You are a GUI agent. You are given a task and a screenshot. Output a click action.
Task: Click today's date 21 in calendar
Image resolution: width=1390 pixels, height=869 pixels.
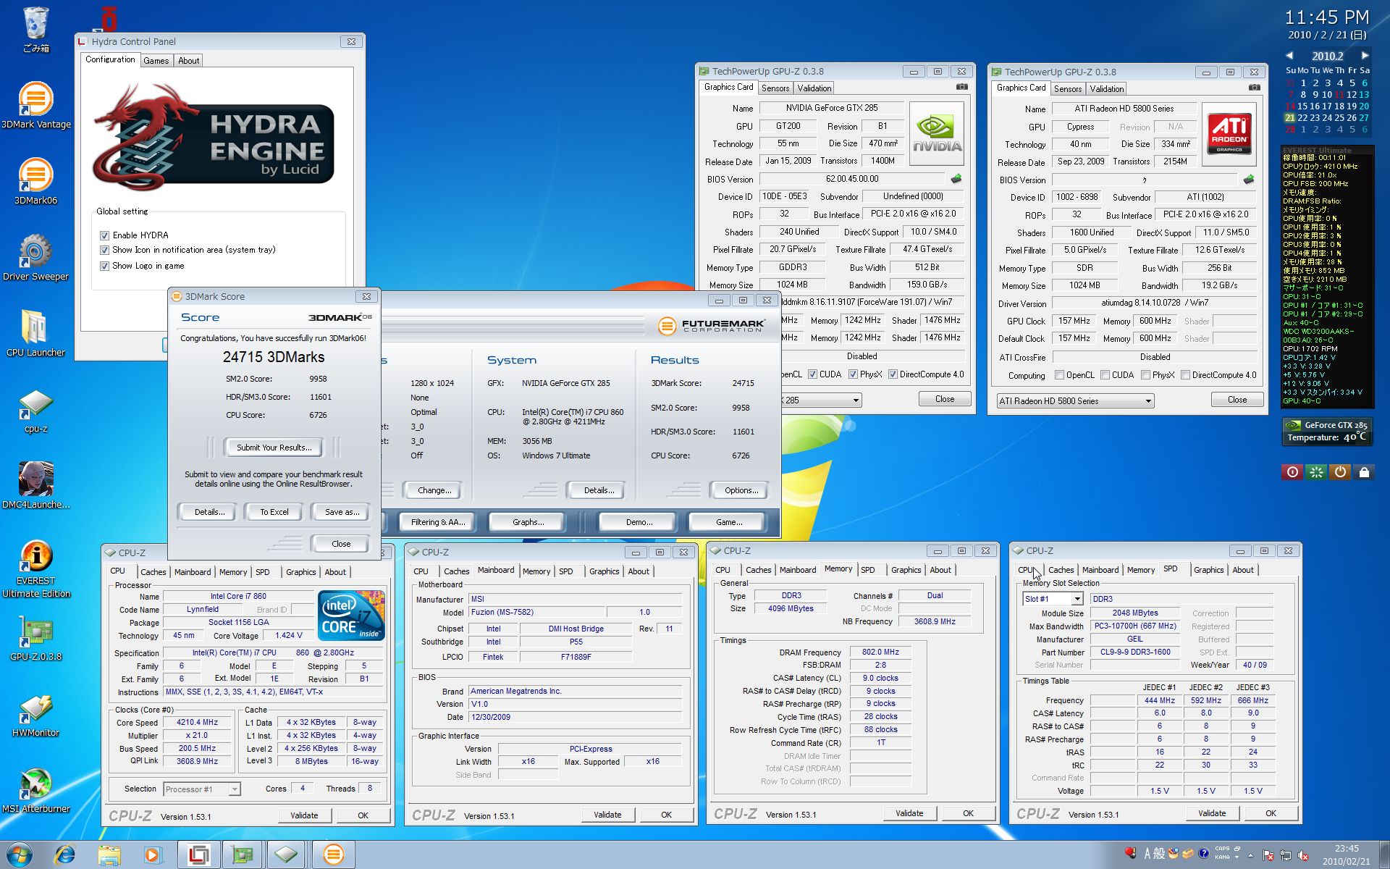click(1289, 117)
